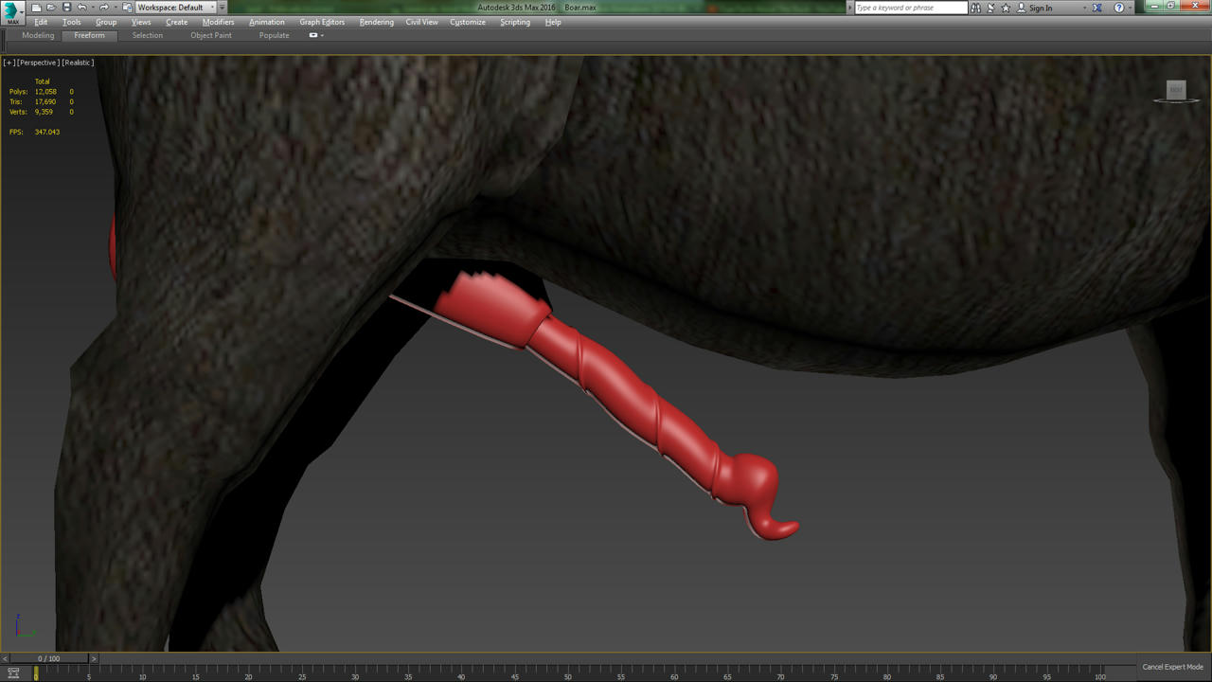Open the [Perspective] viewport label menu

39,63
